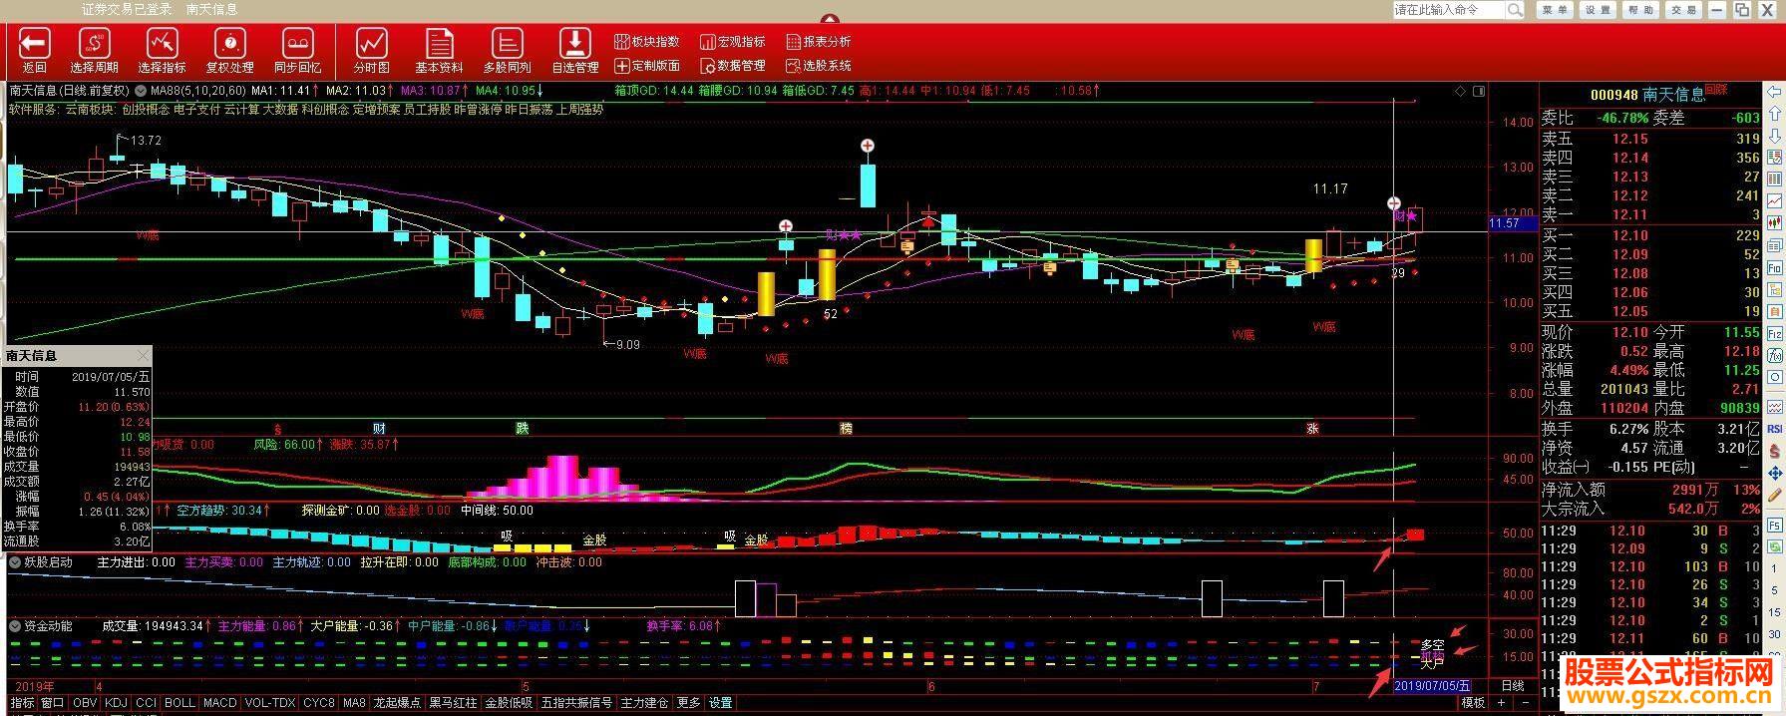Open the 设置 button in title bar
The height and width of the screenshot is (716, 1786).
[1598, 10]
